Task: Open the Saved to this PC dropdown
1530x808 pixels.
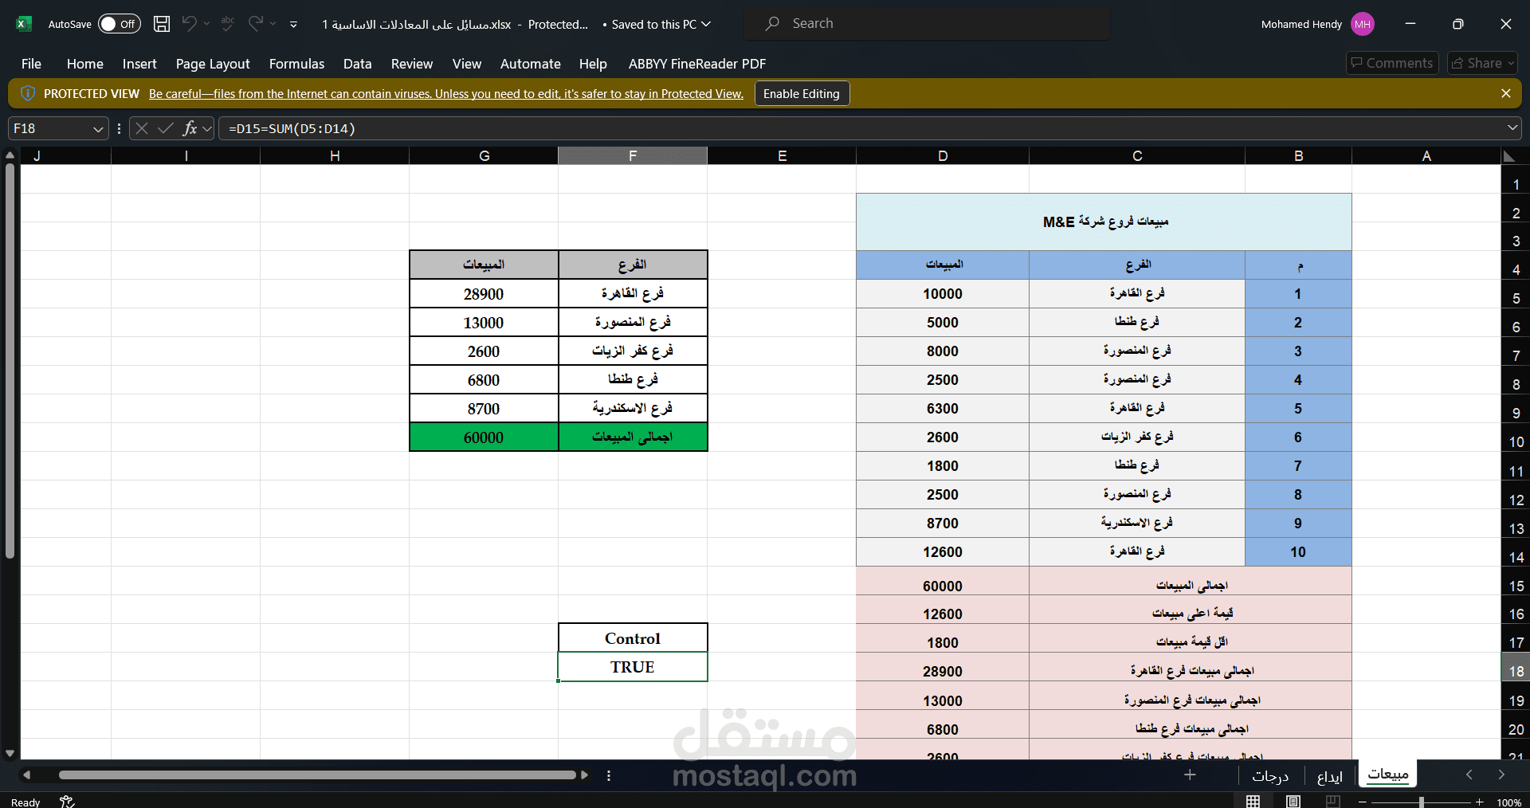Action: (x=706, y=24)
